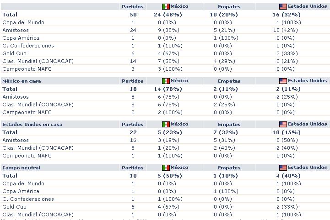Image resolution: width=330 pixels, height=220 pixels.
Task: Select 'México en casa' section title
Action: click(x=22, y=81)
